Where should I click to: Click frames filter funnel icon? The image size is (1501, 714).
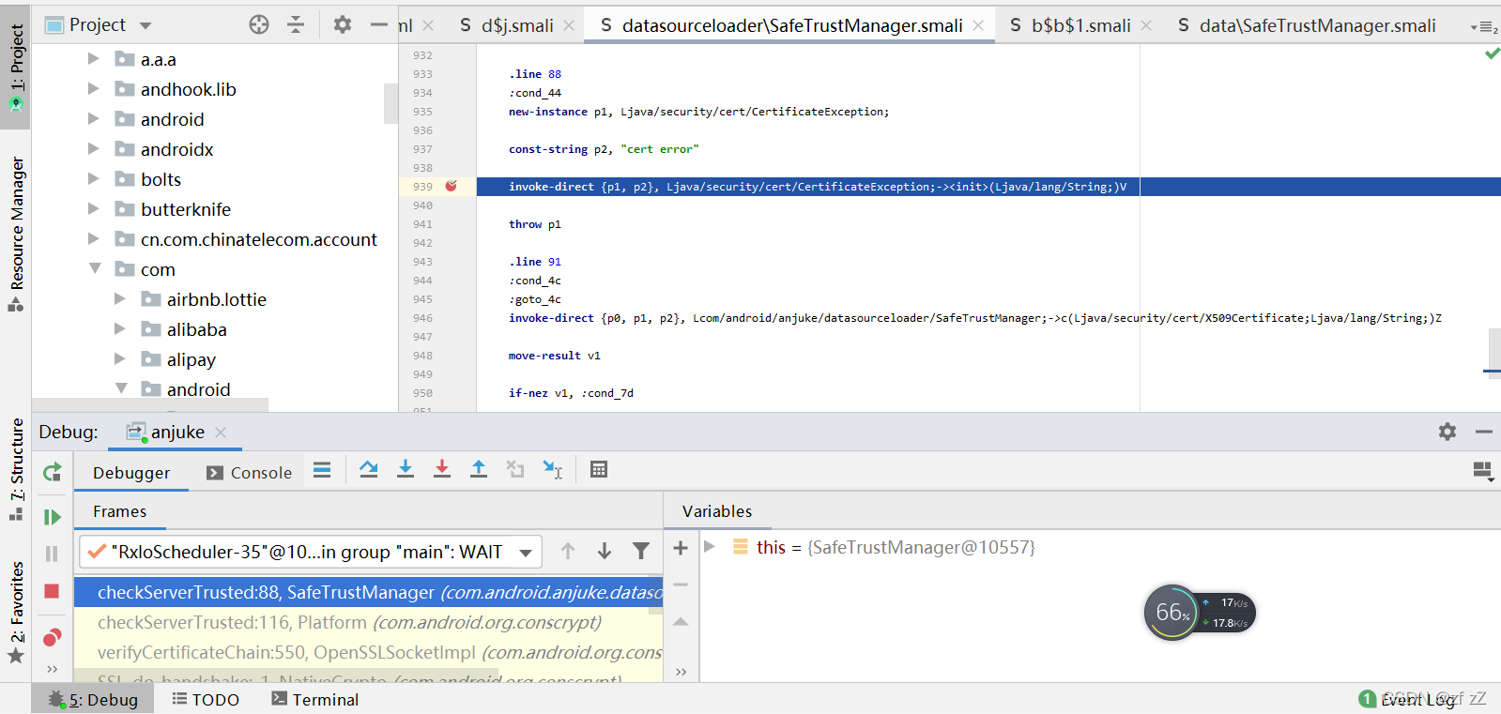tap(641, 551)
